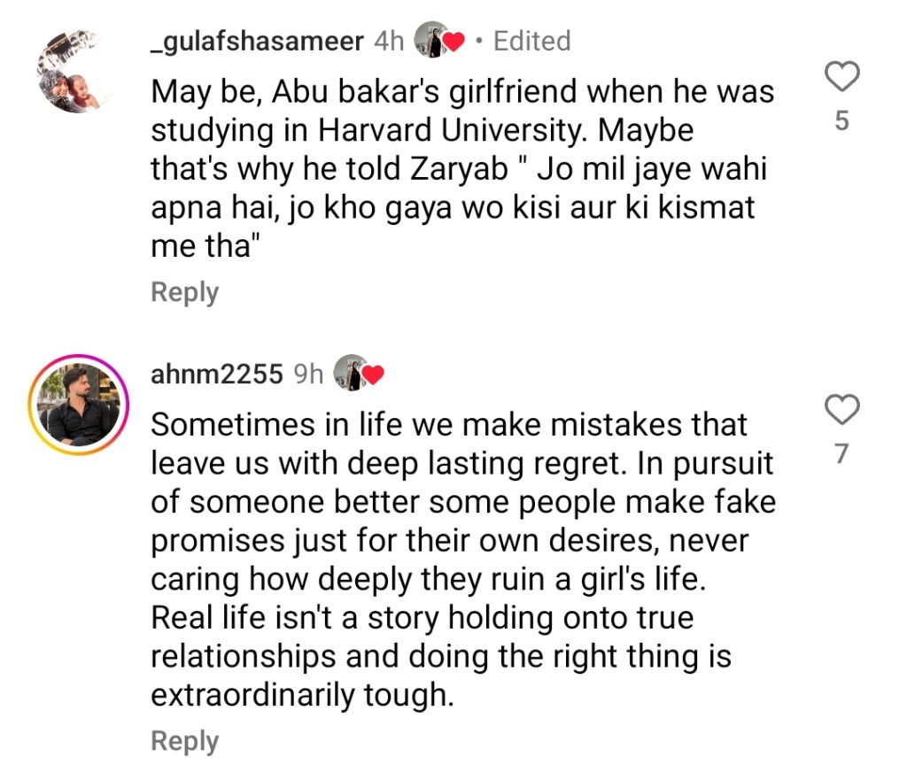Click the 4h timestamp
Image resolution: width=907 pixels, height=772 pixels.
pyautogui.click(x=389, y=42)
